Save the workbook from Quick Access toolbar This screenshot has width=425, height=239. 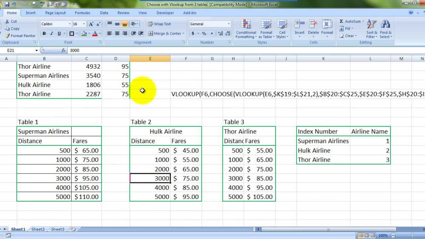7,4
